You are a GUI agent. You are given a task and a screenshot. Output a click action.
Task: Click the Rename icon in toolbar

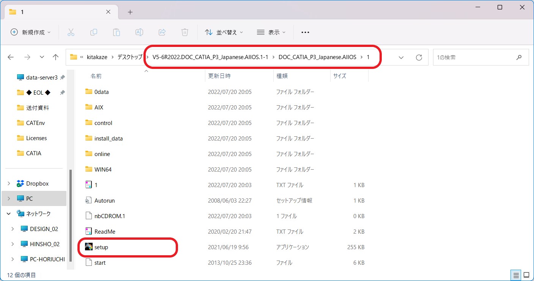139,32
